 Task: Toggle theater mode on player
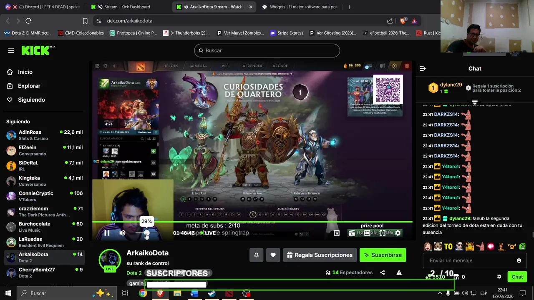[367, 233]
